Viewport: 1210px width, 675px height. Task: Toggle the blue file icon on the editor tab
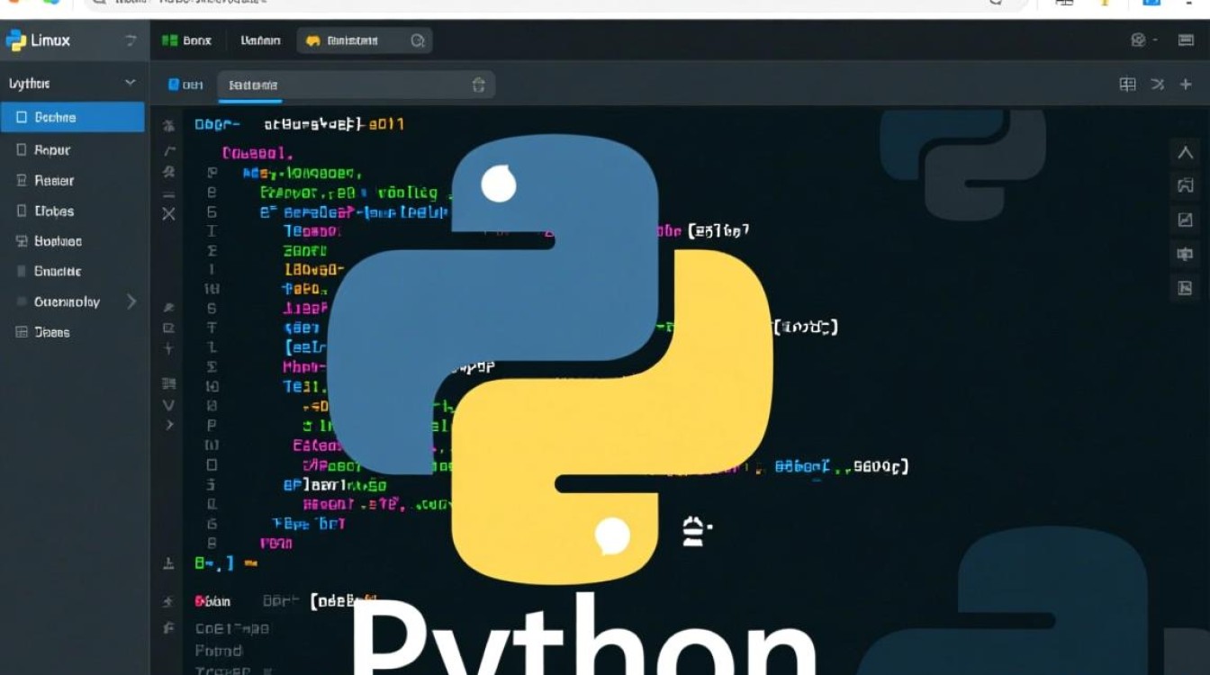pyautogui.click(x=175, y=84)
